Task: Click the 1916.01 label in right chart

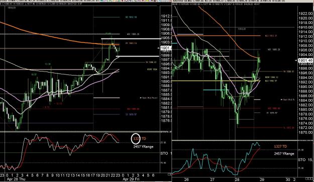Action: [x=242, y=29]
